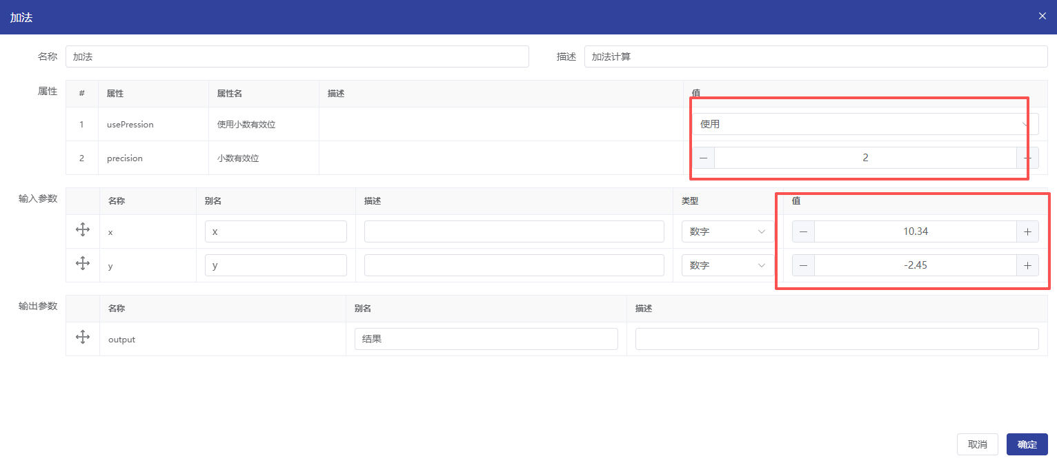Open the type dropdown for parameter x

[728, 231]
